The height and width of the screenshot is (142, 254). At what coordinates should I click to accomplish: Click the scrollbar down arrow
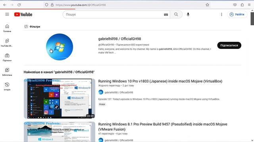click(x=252, y=140)
